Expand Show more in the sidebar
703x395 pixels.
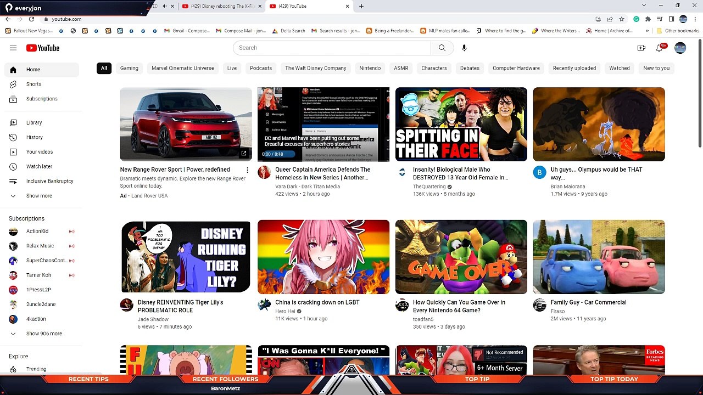(42, 195)
